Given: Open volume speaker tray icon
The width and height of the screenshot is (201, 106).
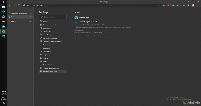Looking at the screenshot, I should pos(5,94).
